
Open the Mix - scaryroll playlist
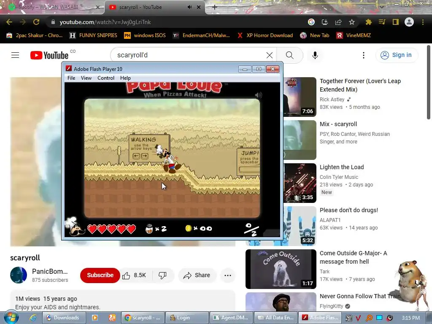338,124
